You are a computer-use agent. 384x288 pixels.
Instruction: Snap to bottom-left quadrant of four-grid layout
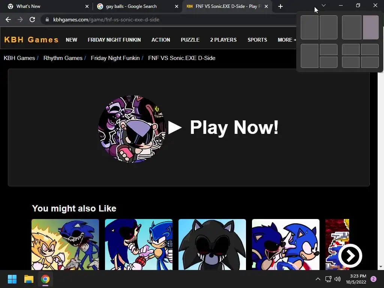click(351, 62)
